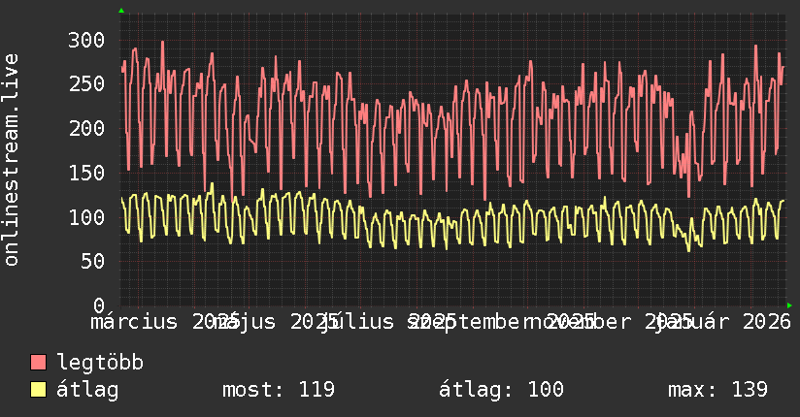The image size is (800, 417).
Task: Click the 'január 2026' x-axis label
Action: (723, 322)
